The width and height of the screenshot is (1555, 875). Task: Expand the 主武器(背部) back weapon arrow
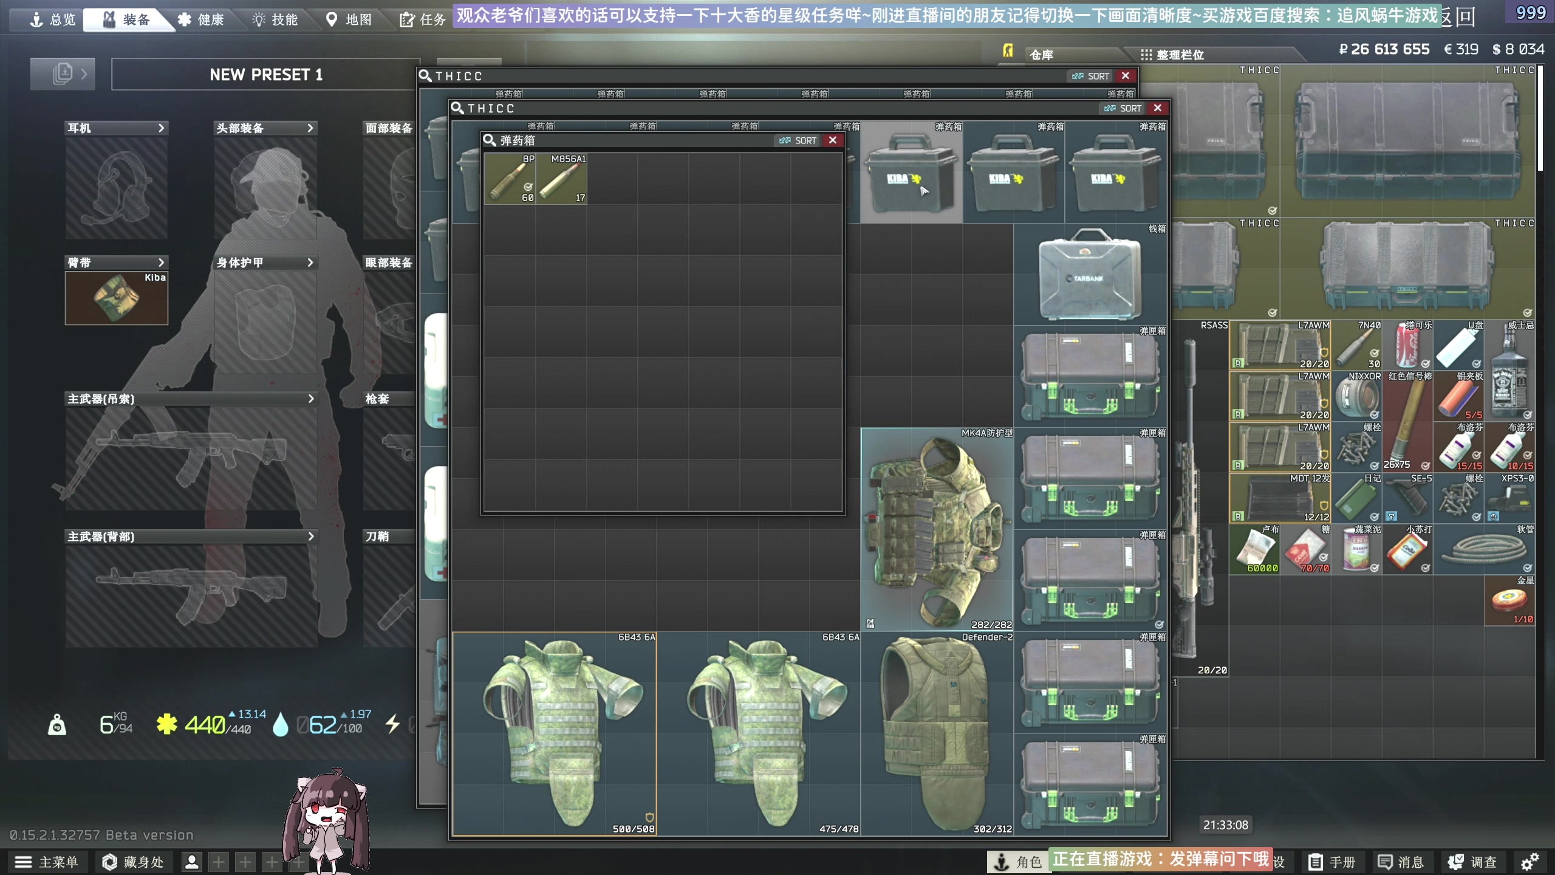(311, 537)
